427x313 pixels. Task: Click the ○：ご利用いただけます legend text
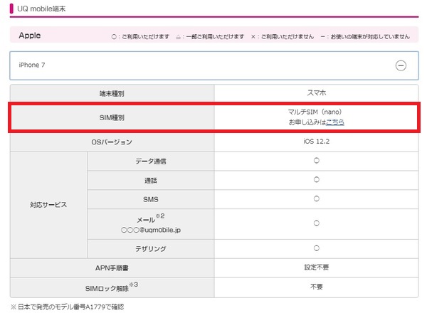point(140,36)
